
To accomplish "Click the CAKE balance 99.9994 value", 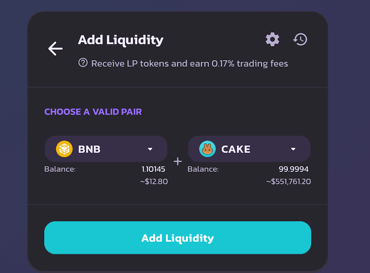I will (293, 169).
